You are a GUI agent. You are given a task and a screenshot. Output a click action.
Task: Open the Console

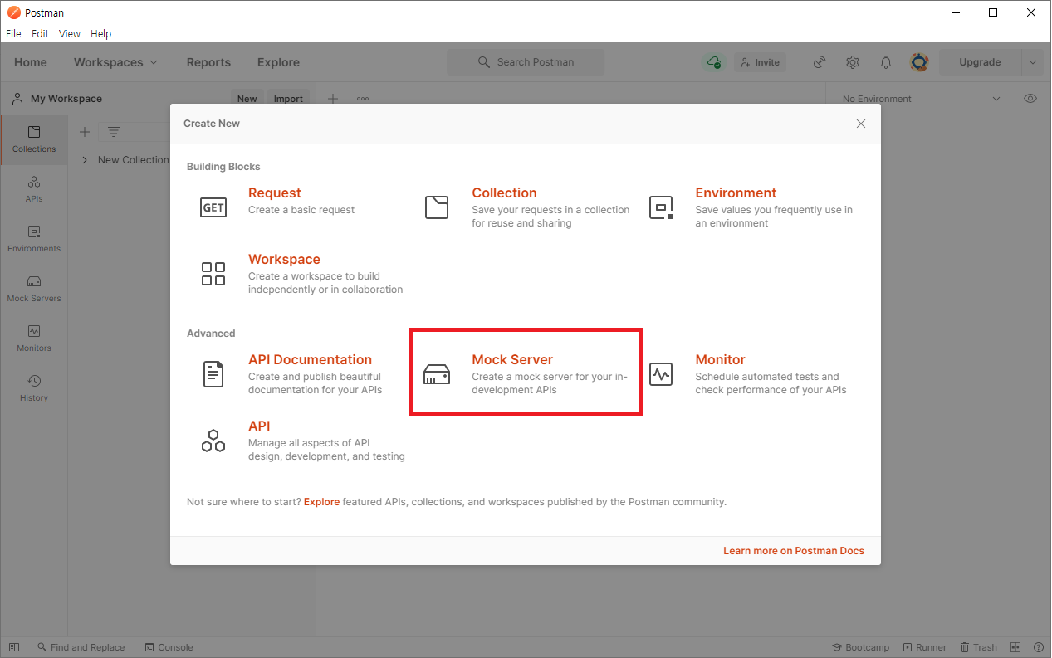(x=169, y=647)
